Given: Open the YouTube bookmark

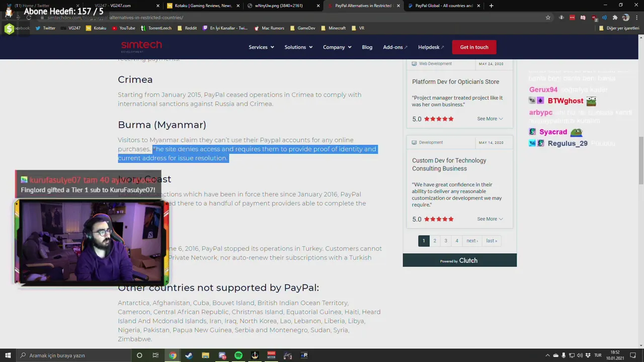Looking at the screenshot, I should tap(123, 28).
